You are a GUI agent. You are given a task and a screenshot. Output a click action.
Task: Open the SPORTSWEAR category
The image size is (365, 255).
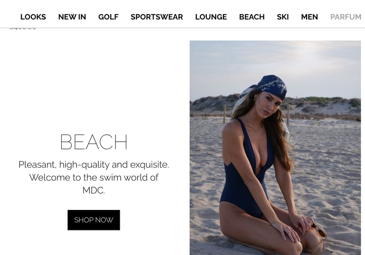click(157, 17)
